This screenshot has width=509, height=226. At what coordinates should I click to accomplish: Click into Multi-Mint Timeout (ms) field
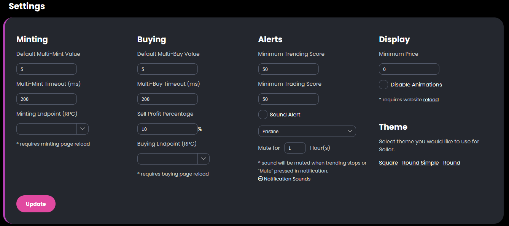point(46,99)
